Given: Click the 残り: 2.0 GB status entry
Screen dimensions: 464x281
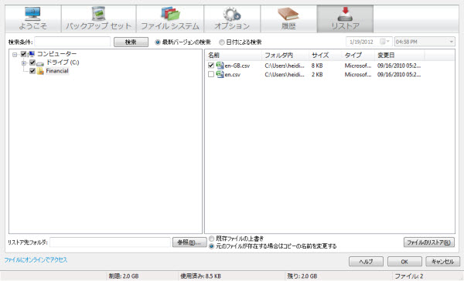Looking at the screenshot, I should click(302, 276).
